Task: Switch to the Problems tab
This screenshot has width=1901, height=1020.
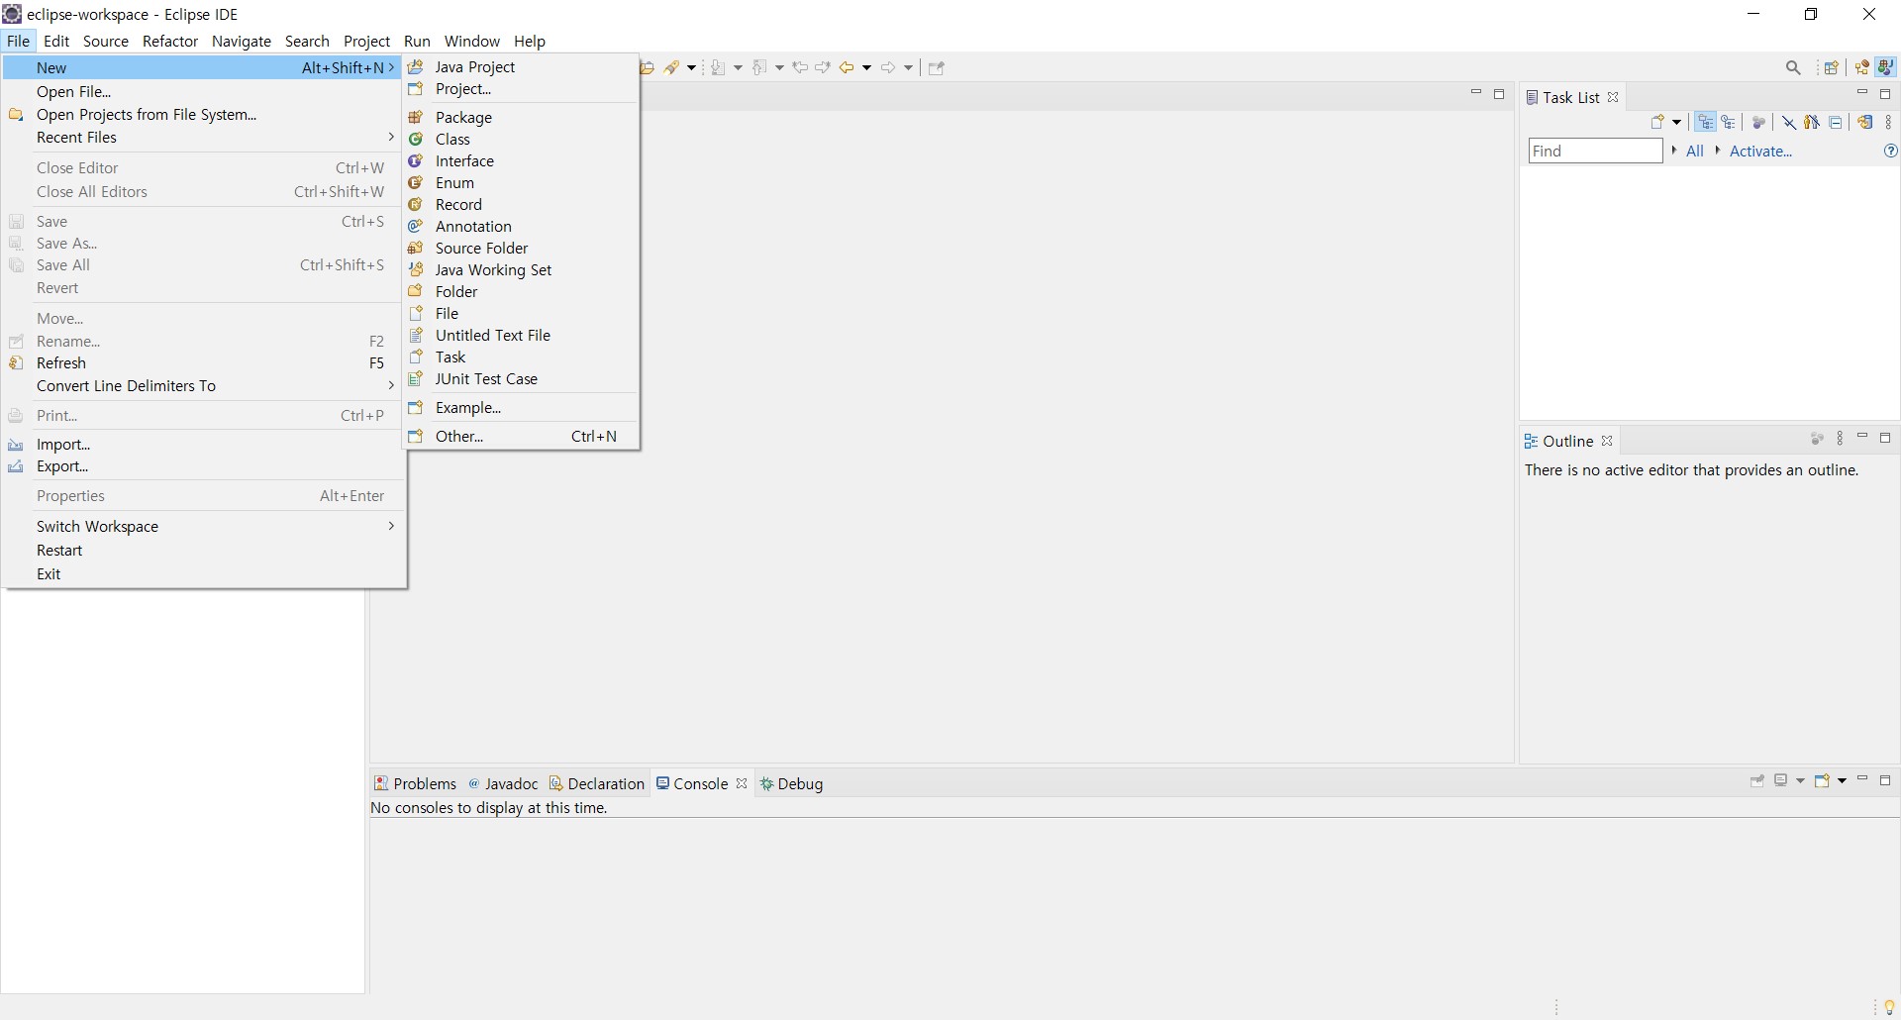Action: point(415,784)
